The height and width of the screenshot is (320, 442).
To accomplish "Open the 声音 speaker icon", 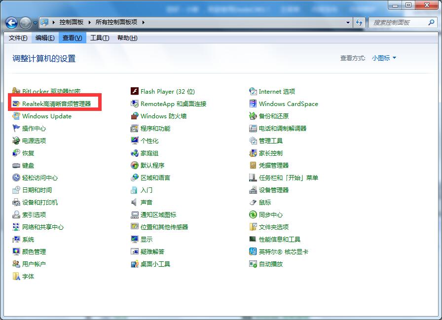I will click(135, 202).
